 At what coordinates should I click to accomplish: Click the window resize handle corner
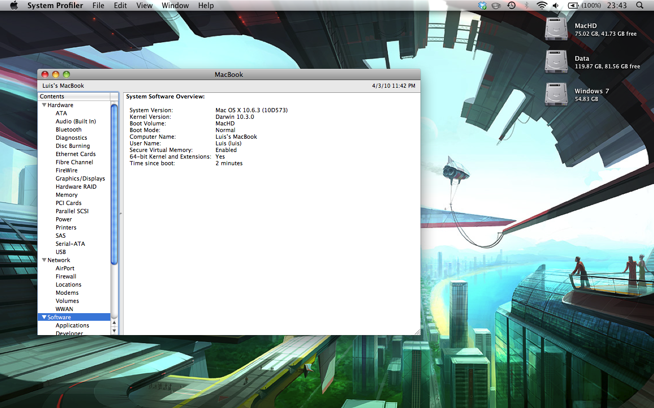[x=417, y=331]
